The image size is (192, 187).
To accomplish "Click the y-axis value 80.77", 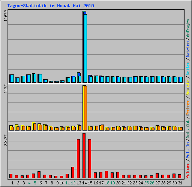I will (x=6, y=140).
